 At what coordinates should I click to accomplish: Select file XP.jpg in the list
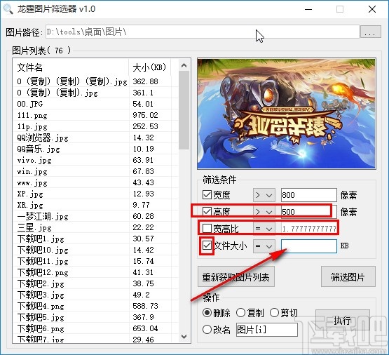[x=30, y=194]
